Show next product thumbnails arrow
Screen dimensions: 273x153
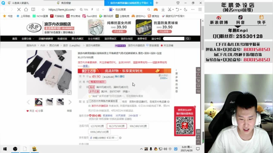(70, 102)
